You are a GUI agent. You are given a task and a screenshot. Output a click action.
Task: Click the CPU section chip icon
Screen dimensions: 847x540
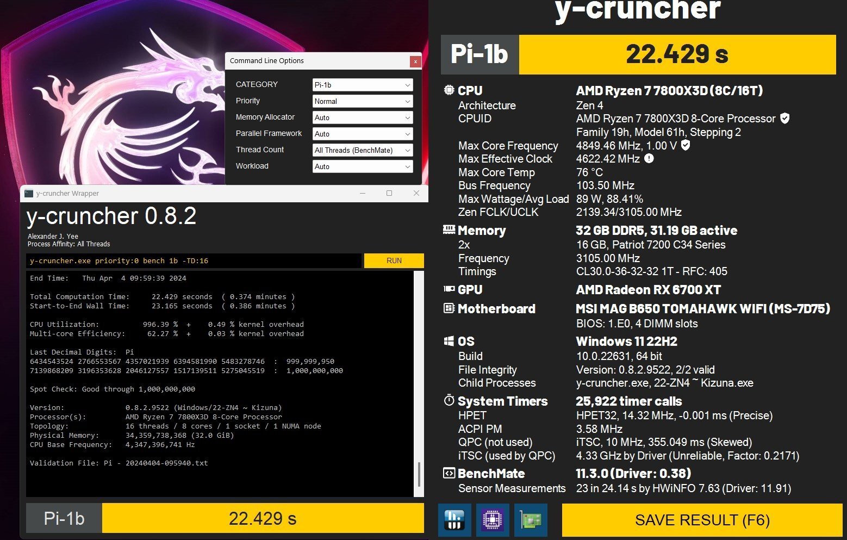[x=449, y=90]
